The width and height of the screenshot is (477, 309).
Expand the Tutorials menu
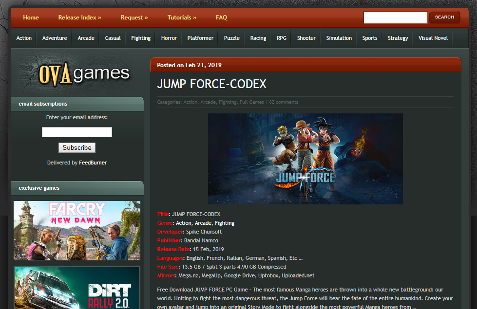181,17
